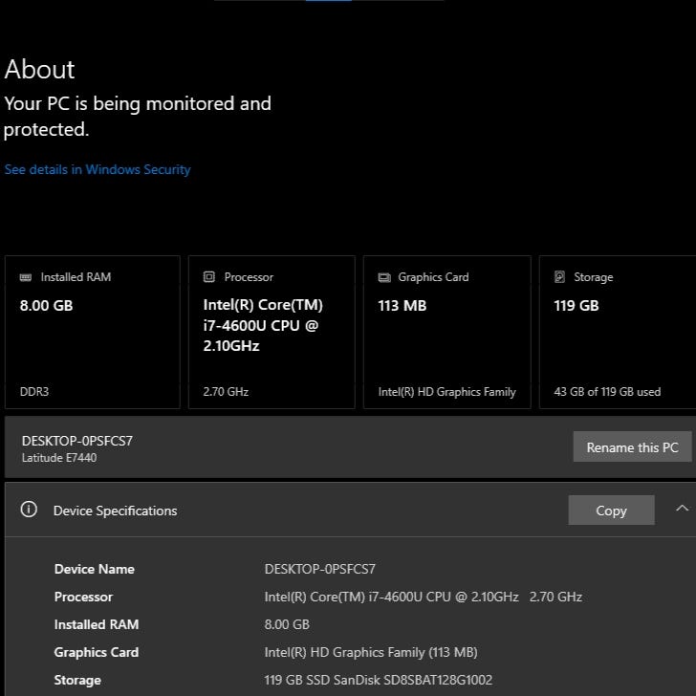Click the 119 GB Storage card value
Viewport: 696px width, 696px height.
[x=576, y=306]
